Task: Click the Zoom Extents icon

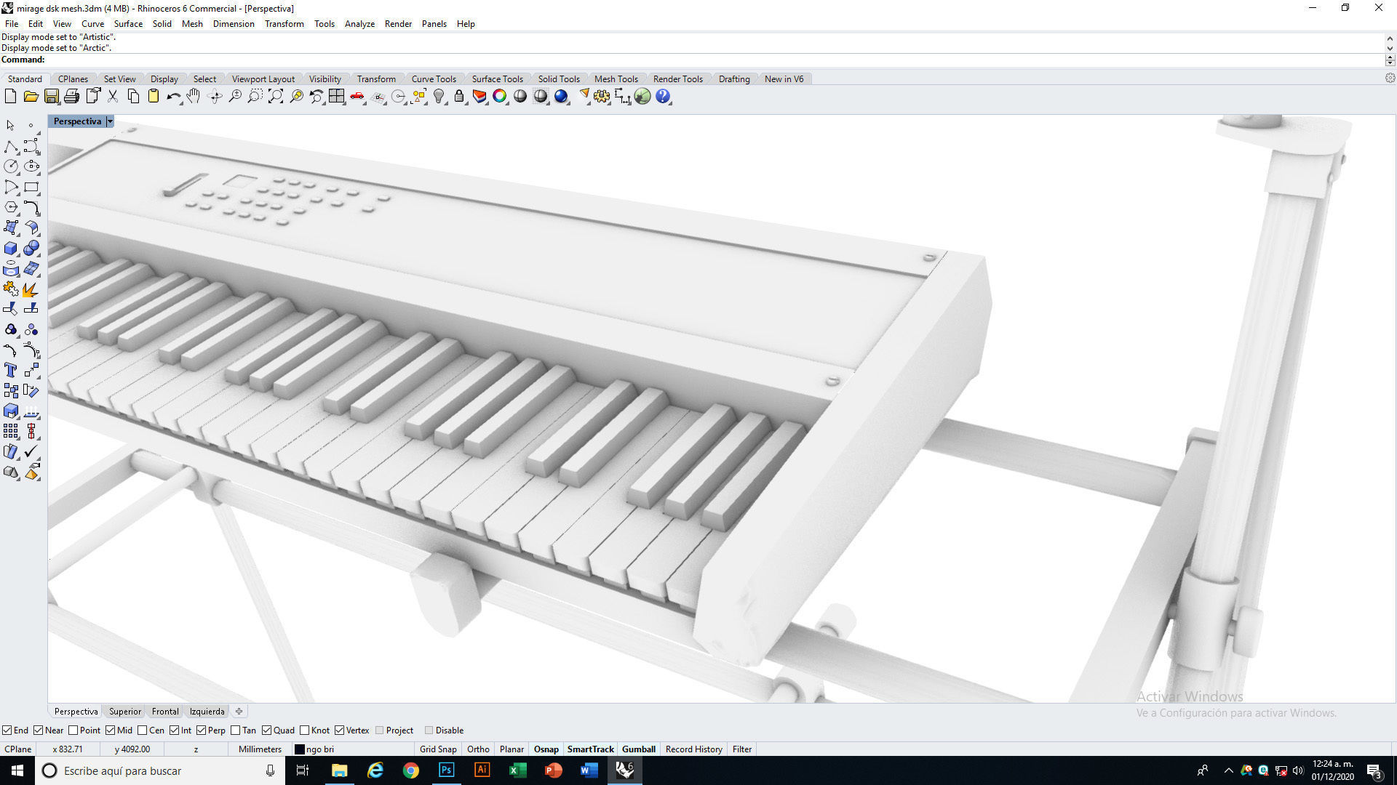Action: (276, 97)
